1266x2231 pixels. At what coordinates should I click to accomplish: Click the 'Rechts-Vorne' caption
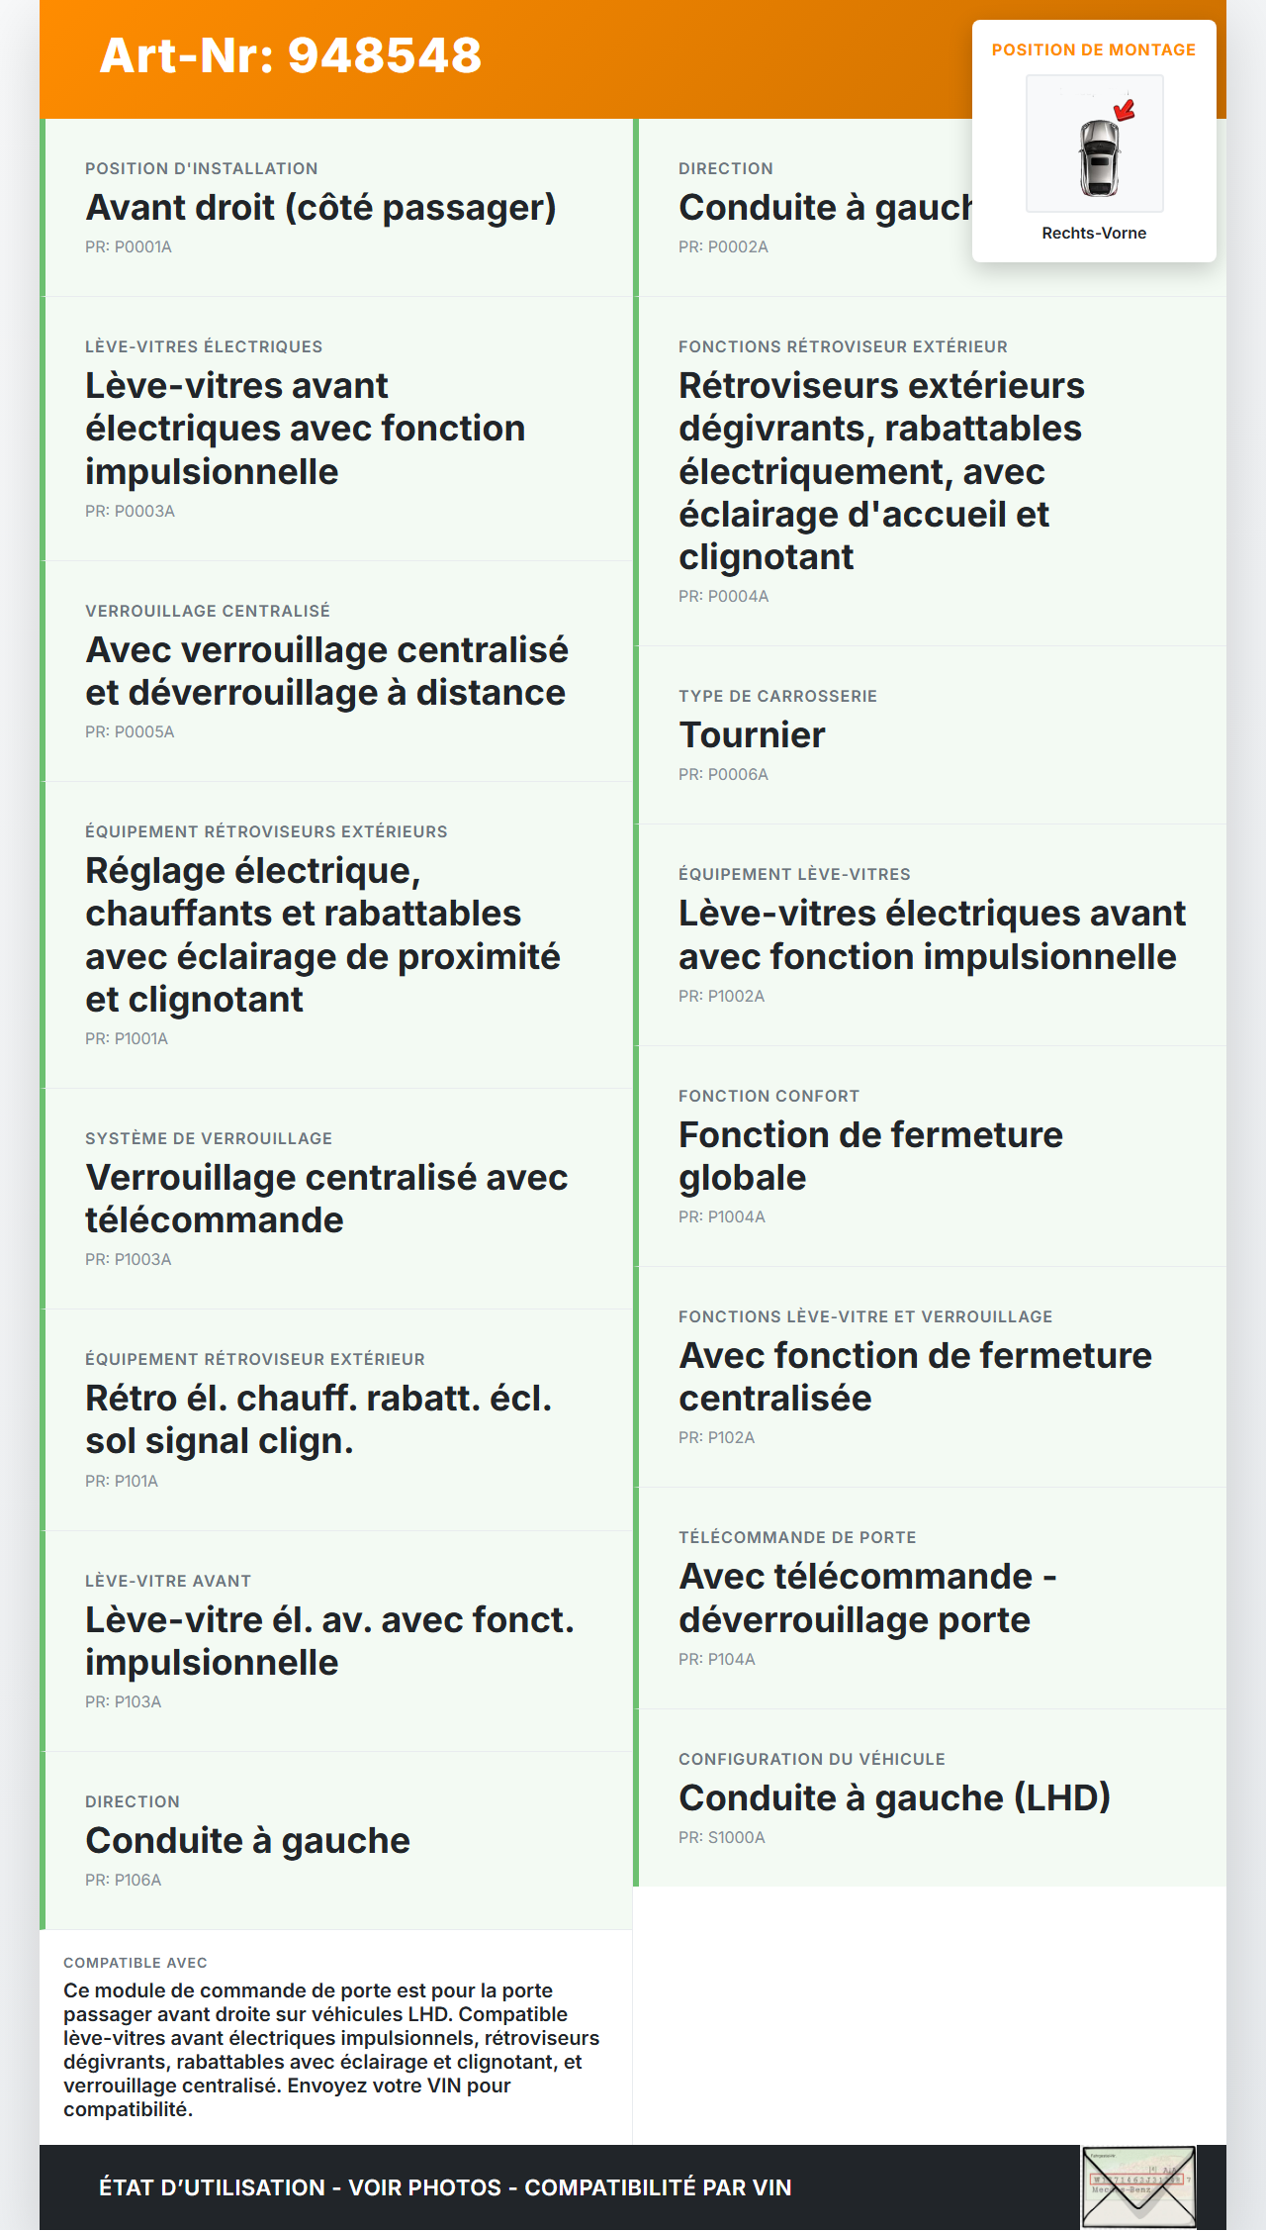pos(1093,234)
